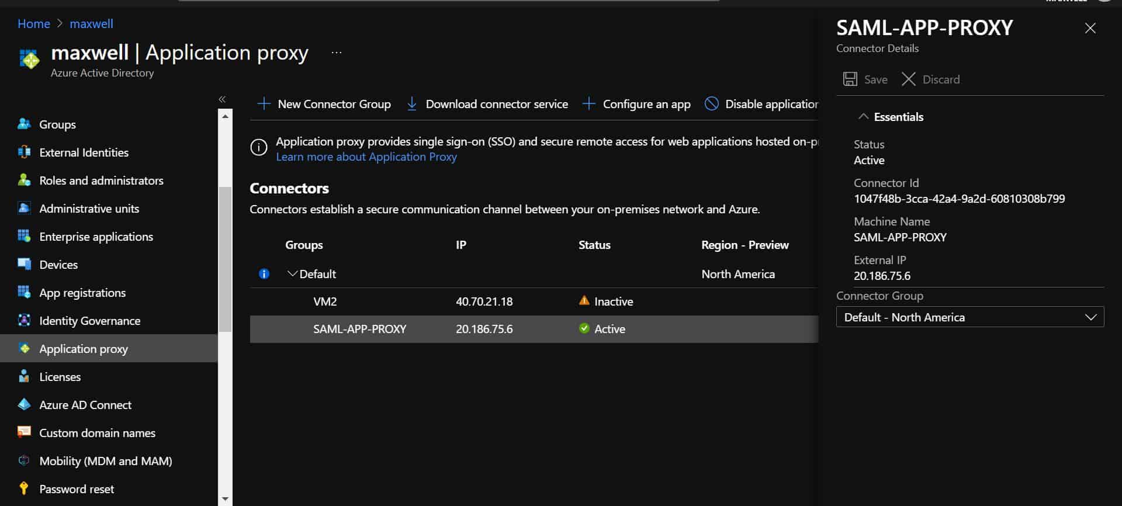The height and width of the screenshot is (506, 1122).
Task: Click the sidebar scrollbar up arrow
Action: click(x=225, y=116)
